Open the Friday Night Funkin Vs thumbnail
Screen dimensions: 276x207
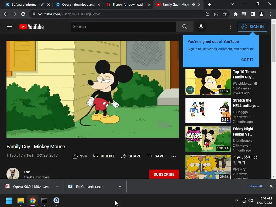[208, 139]
